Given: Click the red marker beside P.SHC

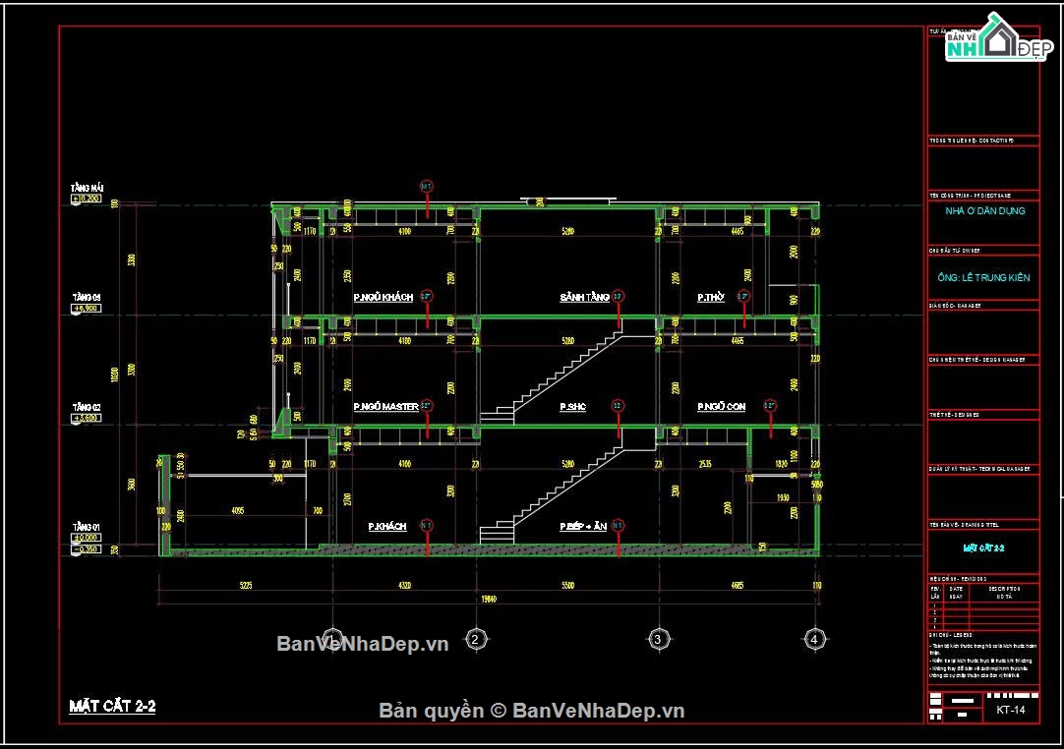Looking at the screenshot, I should click(x=618, y=405).
